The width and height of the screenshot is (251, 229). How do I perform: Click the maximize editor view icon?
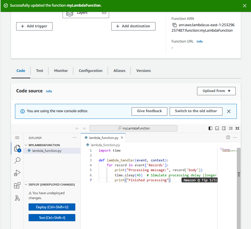237,128
